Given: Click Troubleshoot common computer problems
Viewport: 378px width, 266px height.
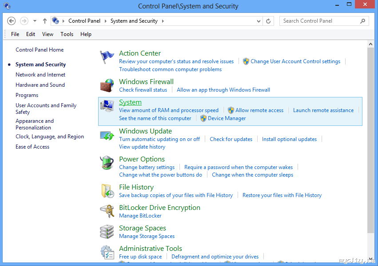Looking at the screenshot, I should 171,69.
